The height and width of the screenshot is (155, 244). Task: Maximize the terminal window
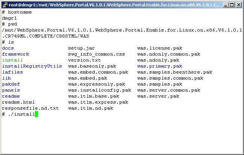(x=230, y=5)
